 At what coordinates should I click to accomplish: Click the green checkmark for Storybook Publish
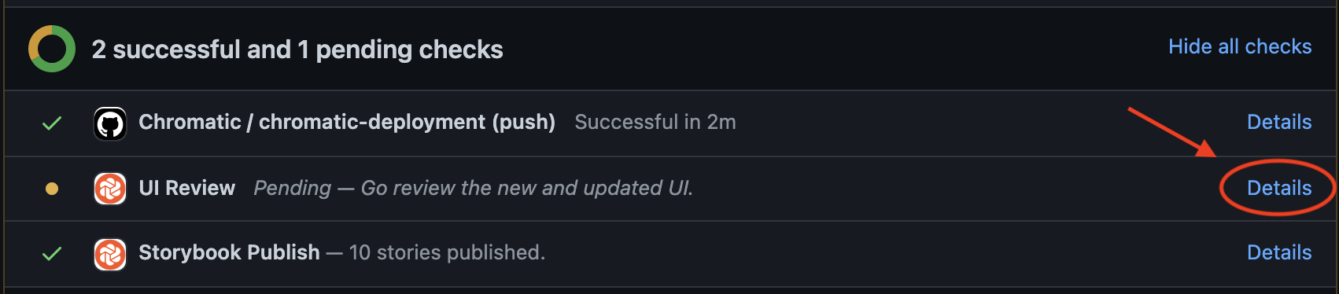52,254
